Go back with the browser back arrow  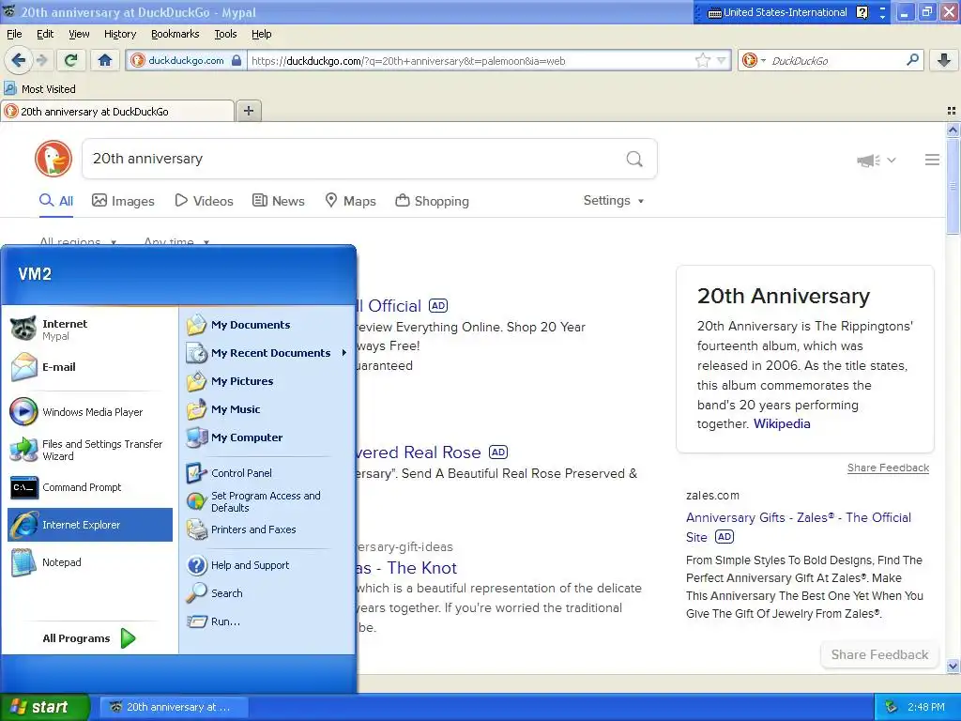(18, 60)
